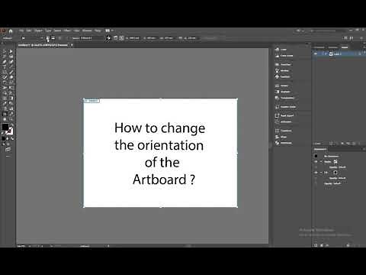Open the Fill color swatch in Appearance panel
The image size is (366, 275).
[x=335, y=173]
